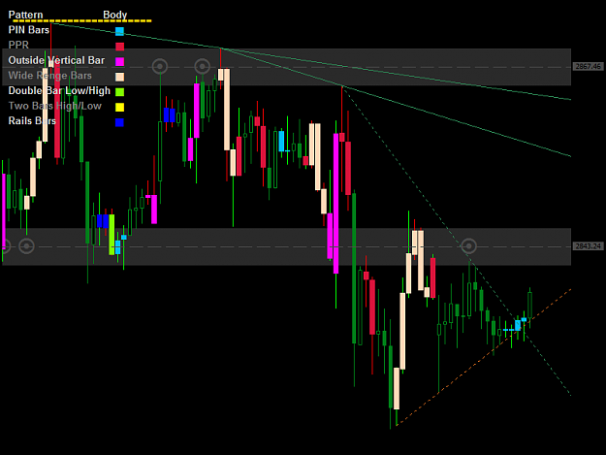Click the red PPR color swatch
Viewport: 606px width, 455px height.
point(120,47)
